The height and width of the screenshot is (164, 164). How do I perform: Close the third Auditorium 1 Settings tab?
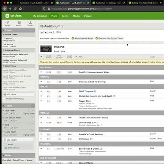point(124,3)
